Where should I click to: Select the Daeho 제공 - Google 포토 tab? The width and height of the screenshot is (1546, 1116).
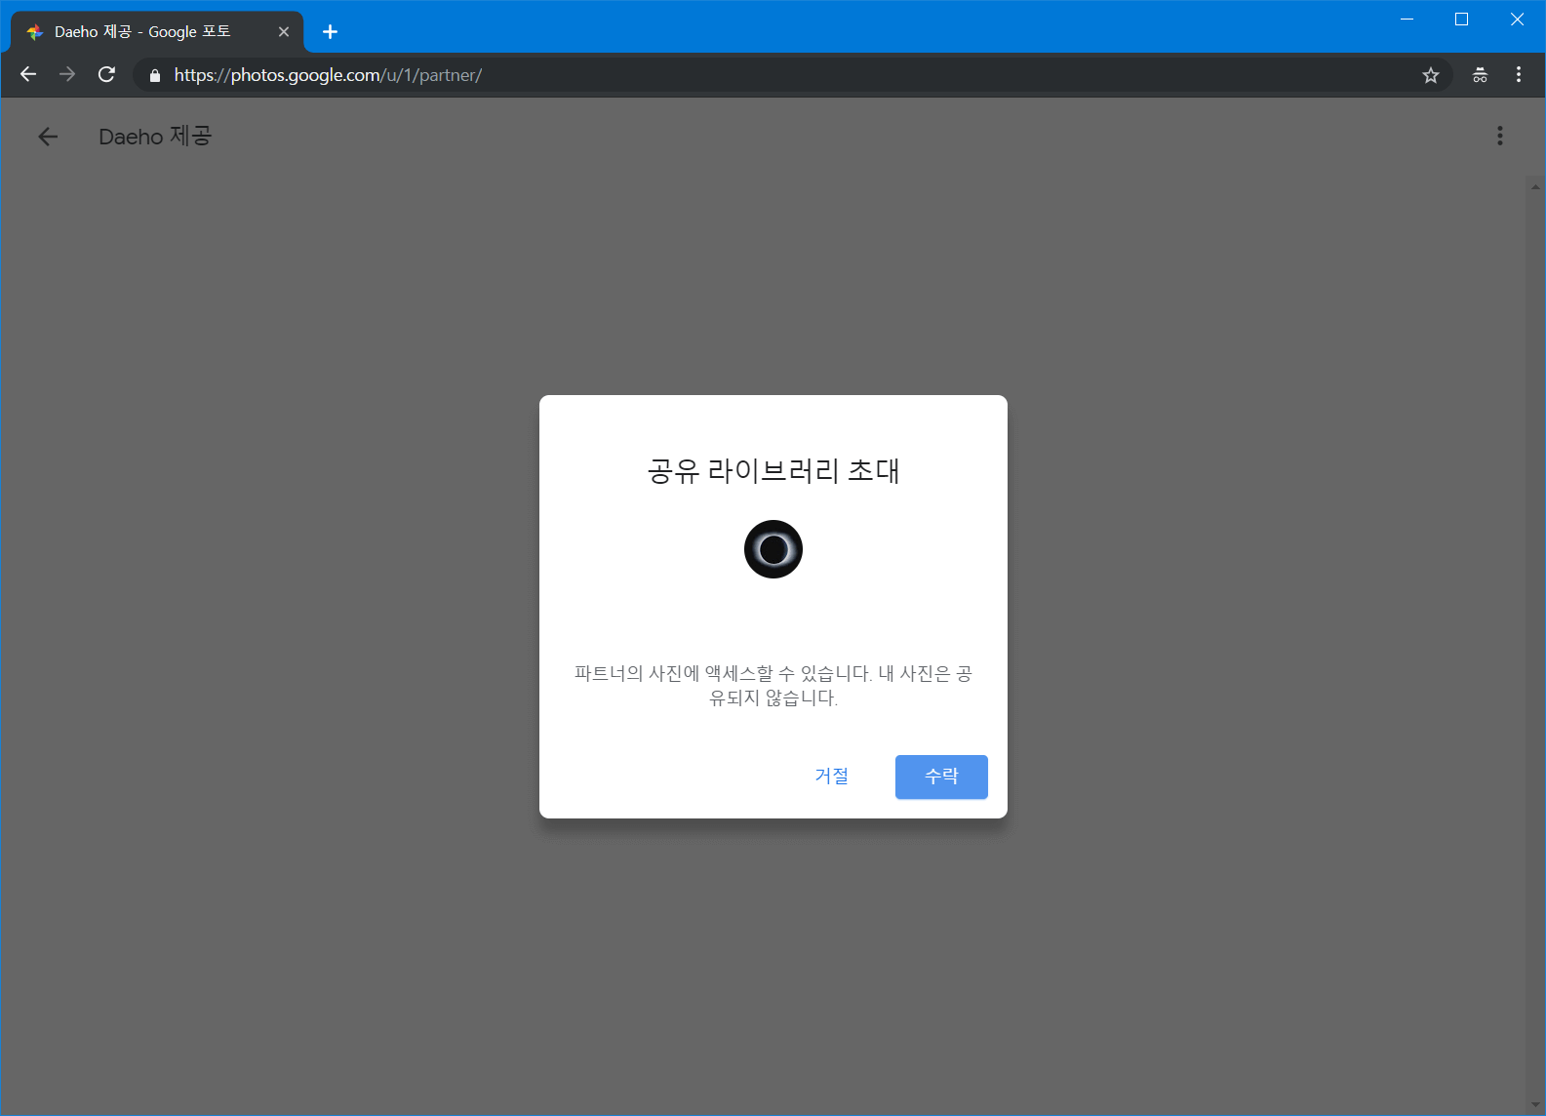[x=146, y=32]
